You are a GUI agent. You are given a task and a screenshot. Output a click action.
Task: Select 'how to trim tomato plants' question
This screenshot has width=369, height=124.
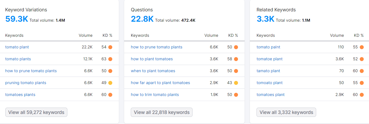(x=155, y=95)
